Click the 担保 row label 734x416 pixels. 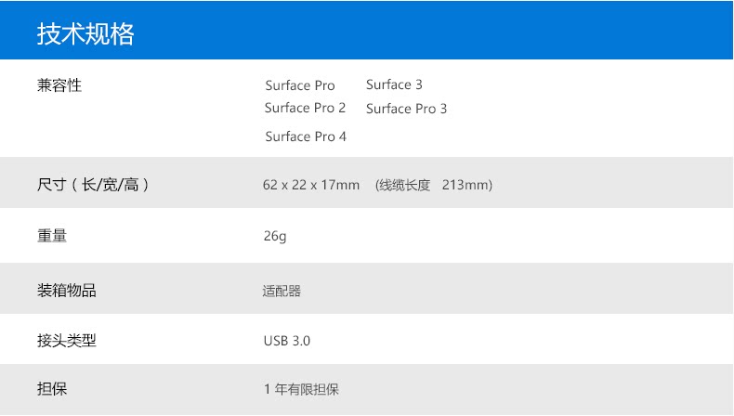pos(52,389)
